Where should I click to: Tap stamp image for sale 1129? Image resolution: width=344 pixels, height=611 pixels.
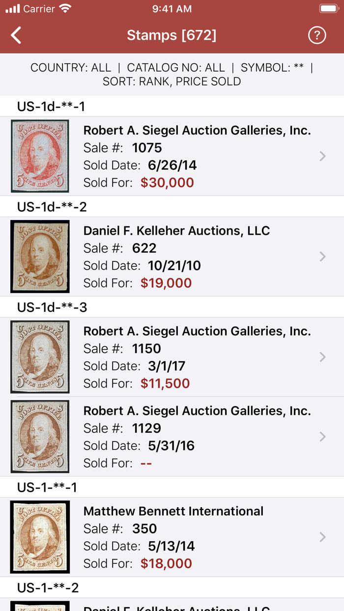[40, 437]
